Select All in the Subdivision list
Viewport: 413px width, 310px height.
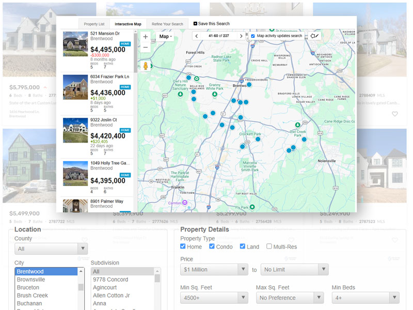tap(122, 272)
